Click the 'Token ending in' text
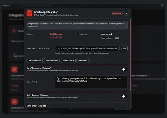The height and width of the screenshot is (118, 167). [110, 38]
